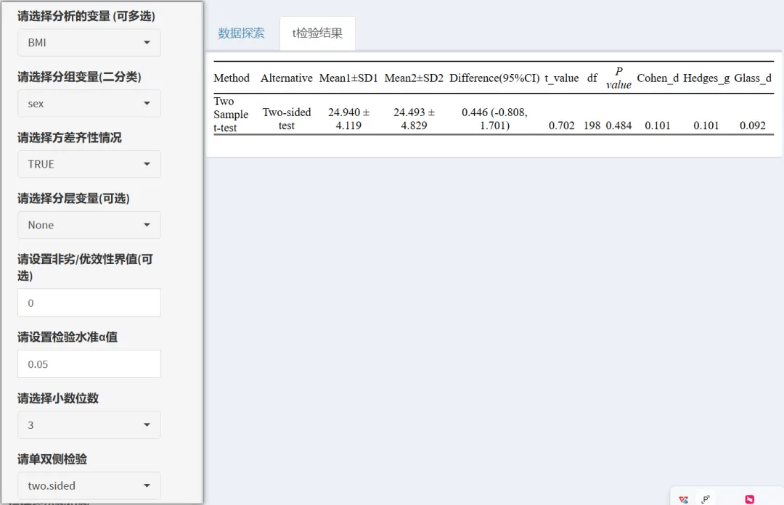Switch to the 数据探索 tab
Screen dimensions: 784x505
pyautogui.click(x=242, y=33)
